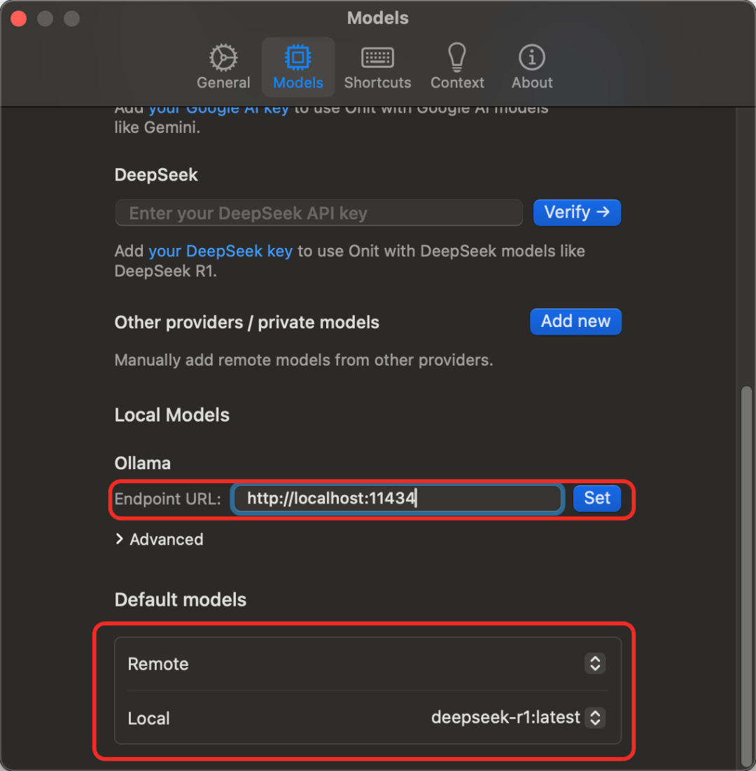Add new provider with Add new button

(x=575, y=321)
